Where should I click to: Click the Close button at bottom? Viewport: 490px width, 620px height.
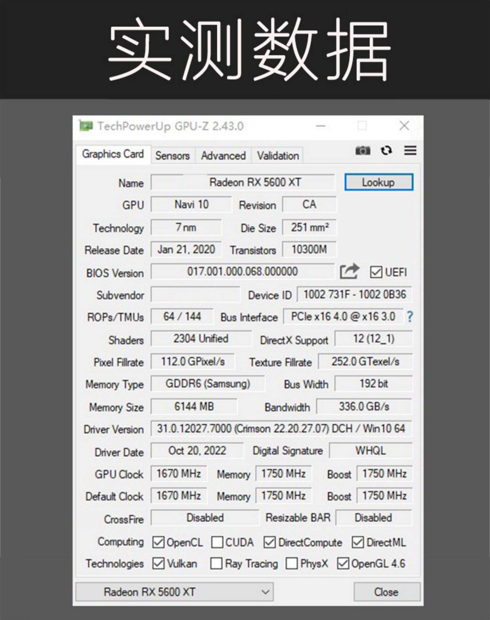(x=387, y=592)
